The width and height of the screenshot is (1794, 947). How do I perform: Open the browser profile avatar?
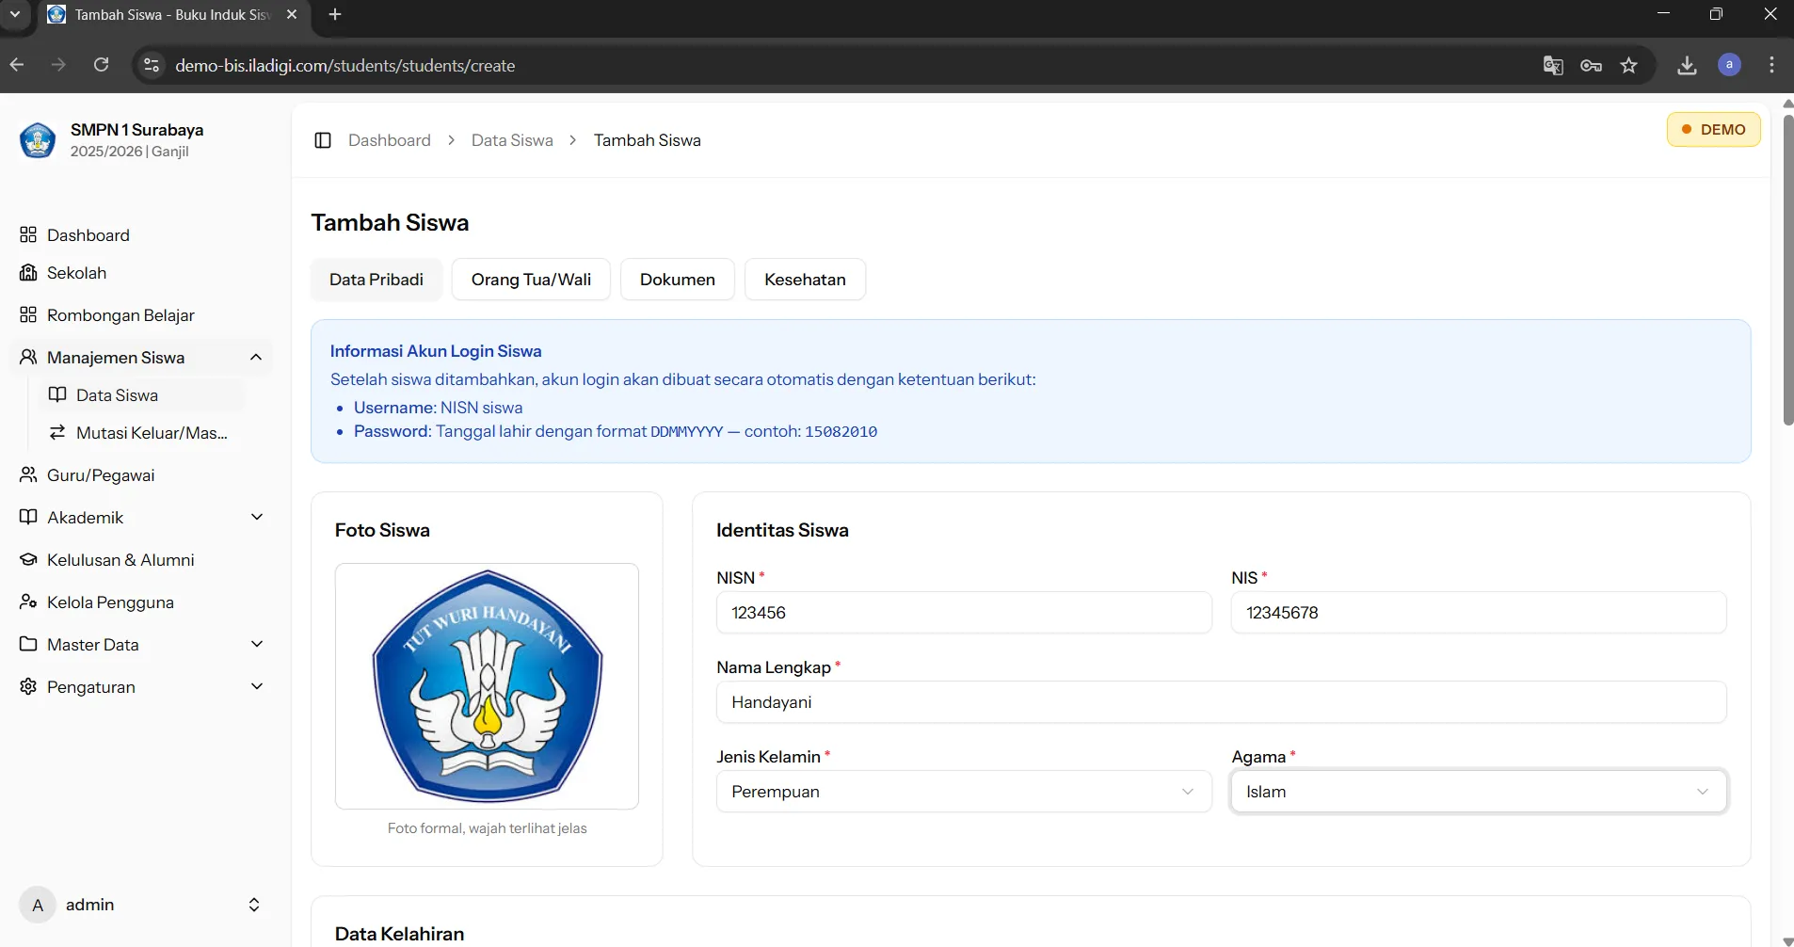tap(1729, 65)
